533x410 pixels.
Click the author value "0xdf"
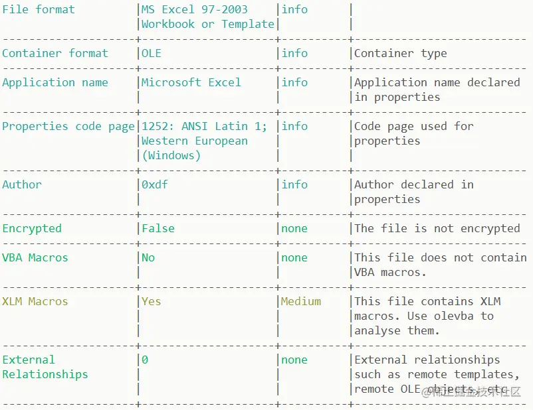pyautogui.click(x=155, y=184)
